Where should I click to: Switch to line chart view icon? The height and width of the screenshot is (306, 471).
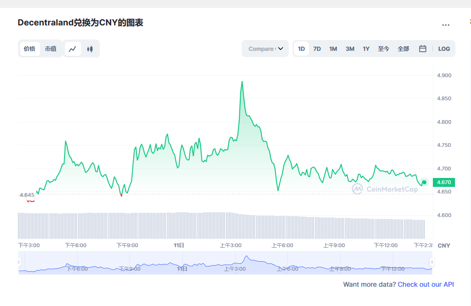point(73,49)
